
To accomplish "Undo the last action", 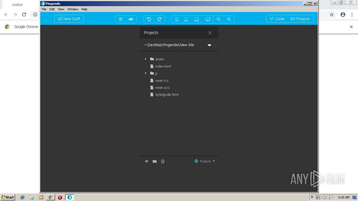I will coord(149,19).
